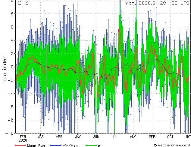Click the y-axis value 6
The image size is (191, 147).
coord(12,27)
